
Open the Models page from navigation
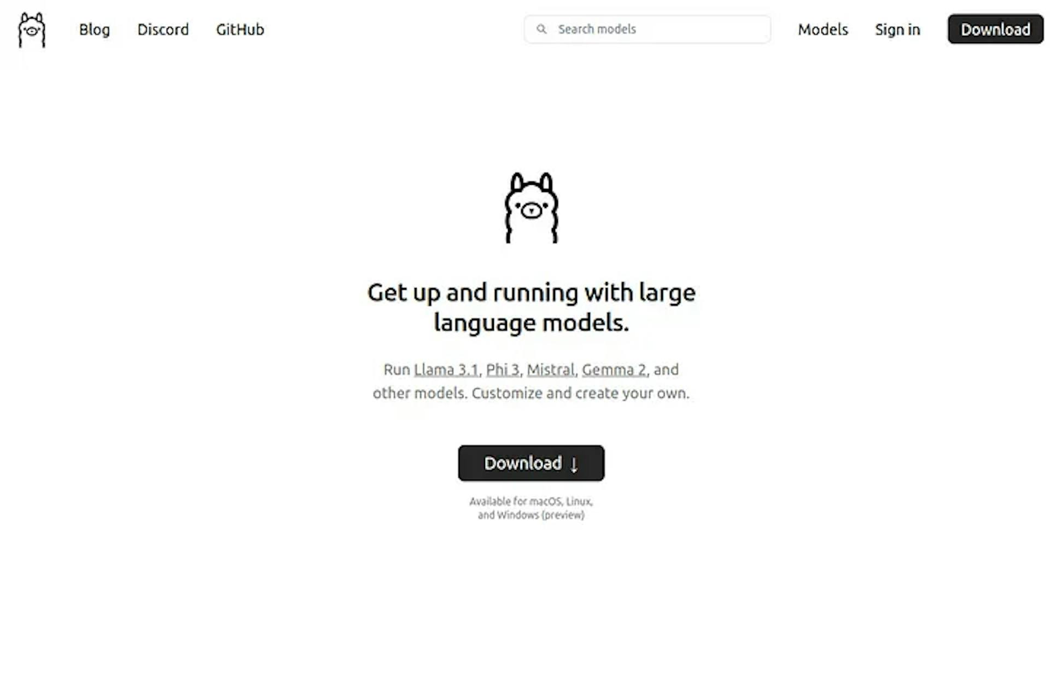click(x=822, y=29)
